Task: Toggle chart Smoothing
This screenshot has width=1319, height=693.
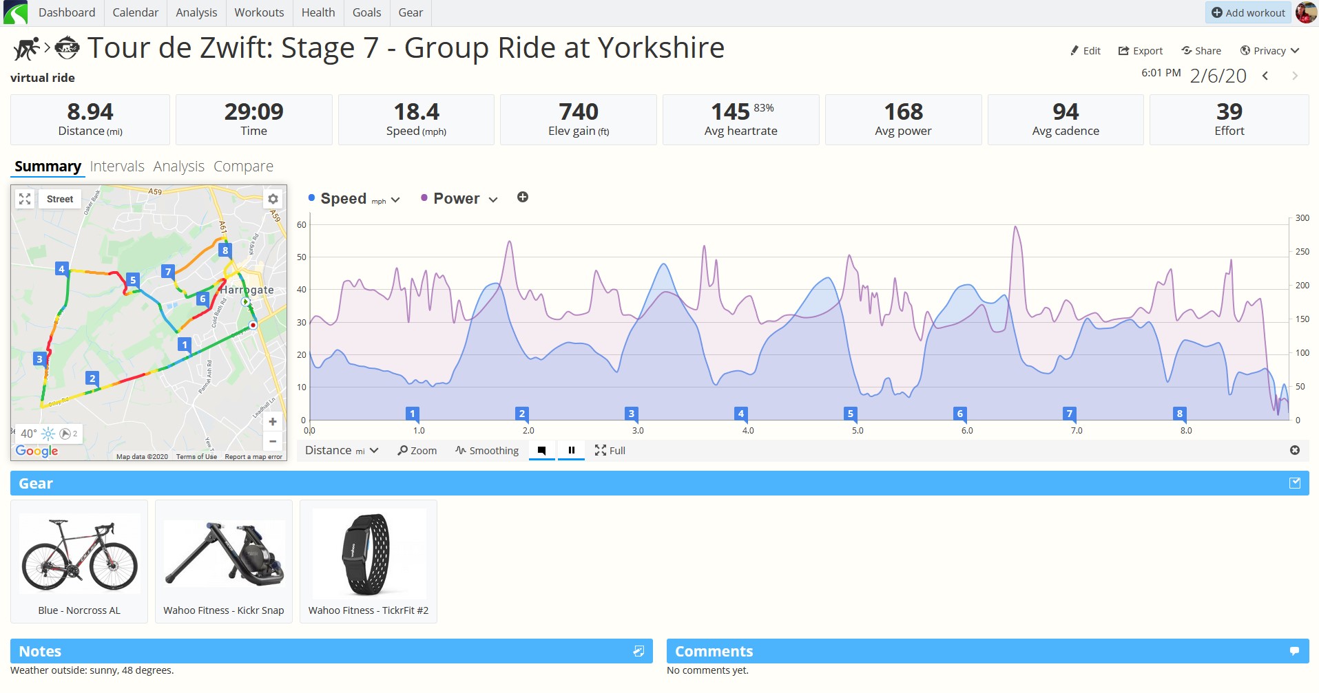Action: (x=487, y=451)
